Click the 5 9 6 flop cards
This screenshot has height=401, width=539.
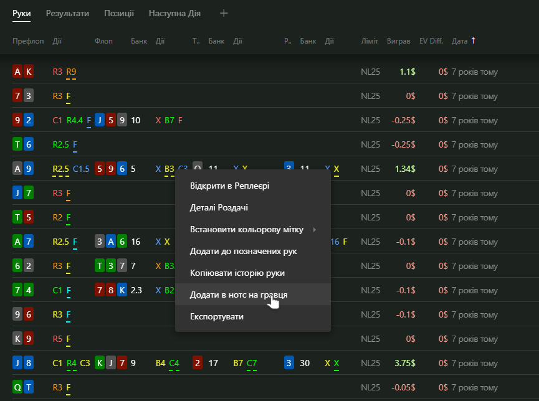[111, 169]
